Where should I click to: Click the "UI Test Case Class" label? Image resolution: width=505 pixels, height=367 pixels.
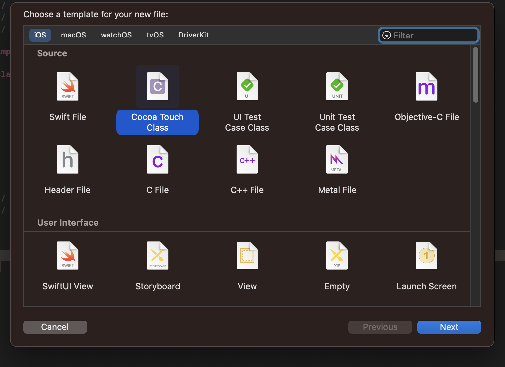tap(247, 122)
